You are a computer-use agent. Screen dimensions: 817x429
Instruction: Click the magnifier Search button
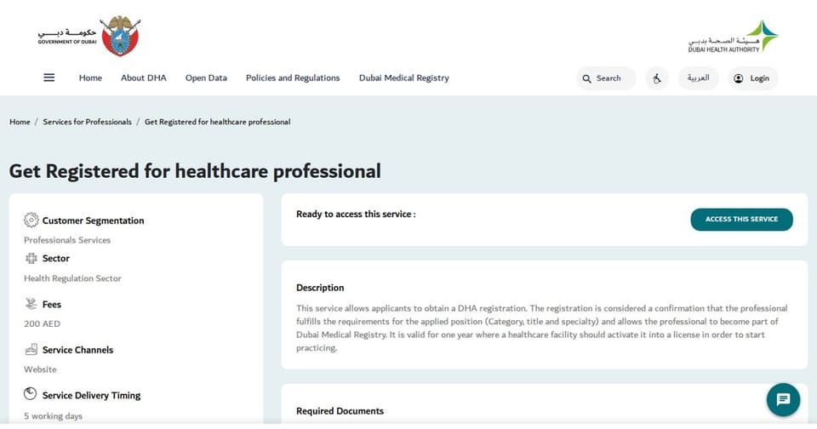[606, 78]
